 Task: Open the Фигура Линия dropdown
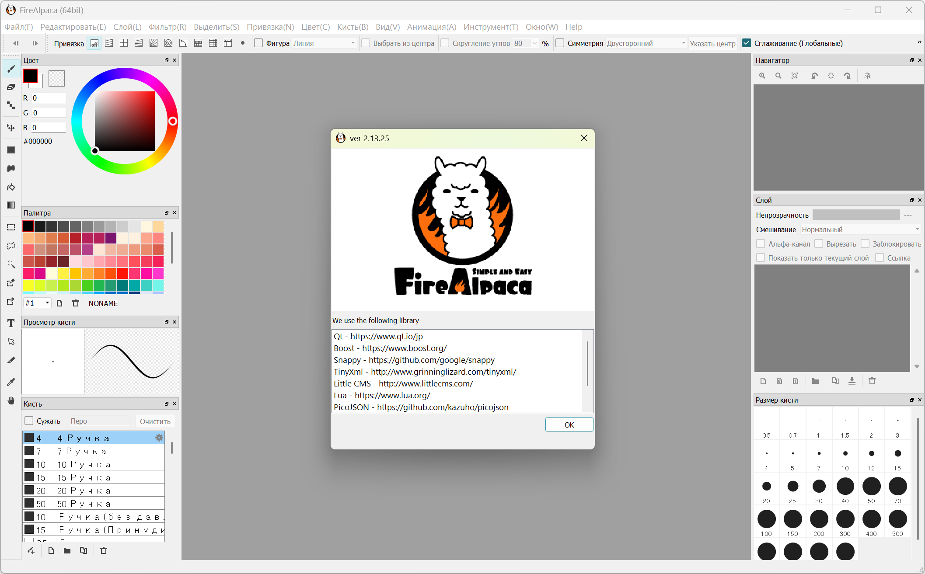pyautogui.click(x=324, y=43)
